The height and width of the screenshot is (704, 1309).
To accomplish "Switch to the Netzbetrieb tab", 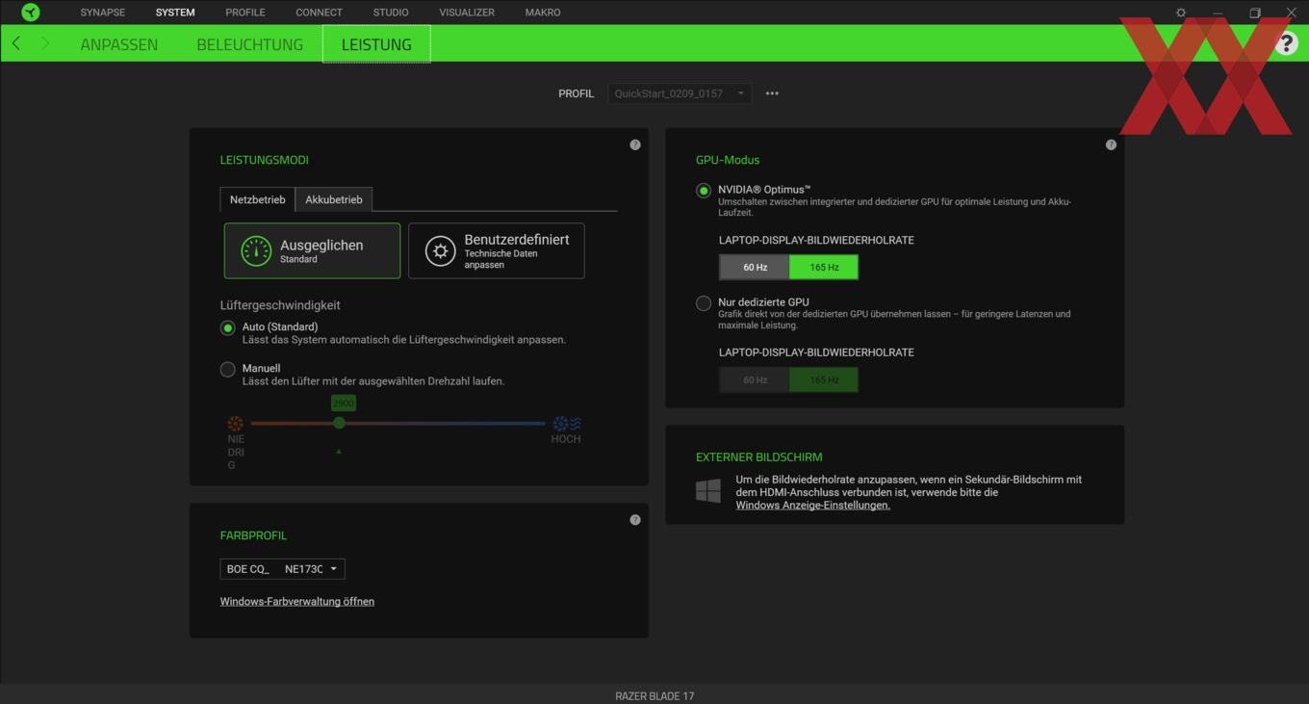I will (257, 199).
